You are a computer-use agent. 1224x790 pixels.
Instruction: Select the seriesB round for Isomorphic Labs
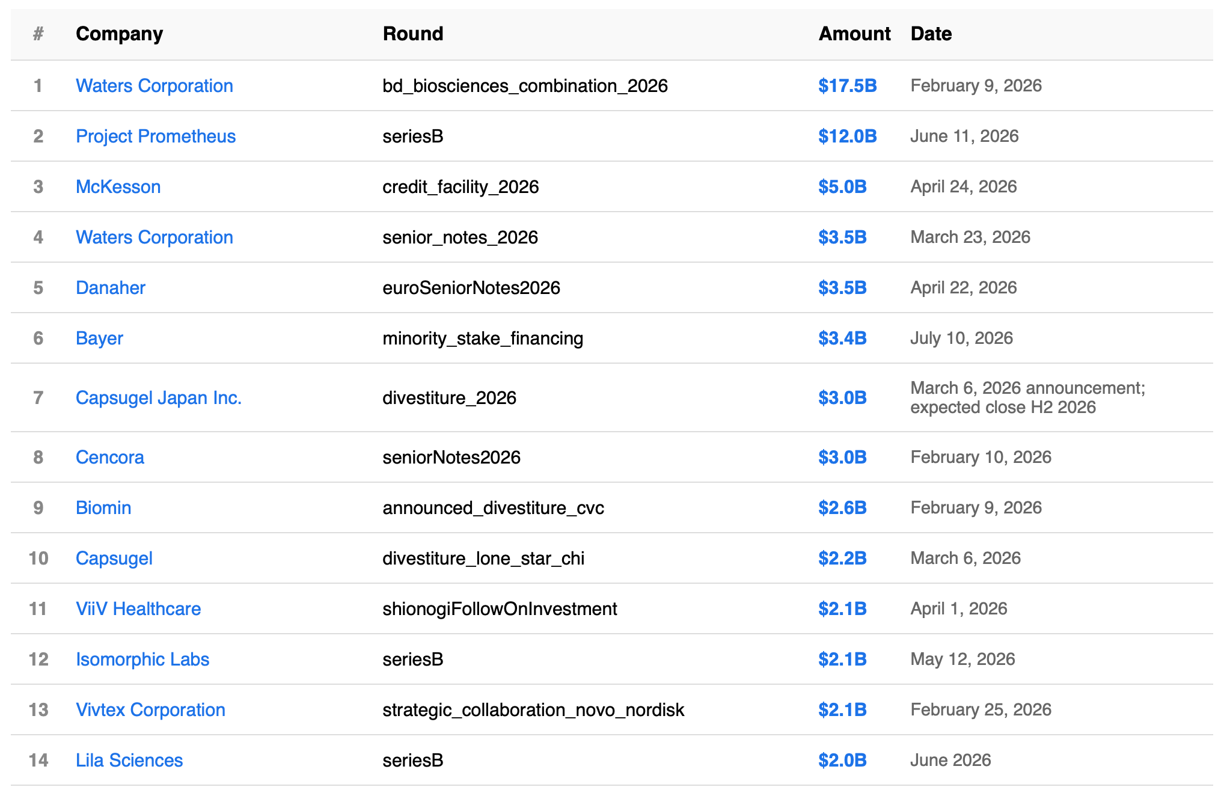click(413, 660)
